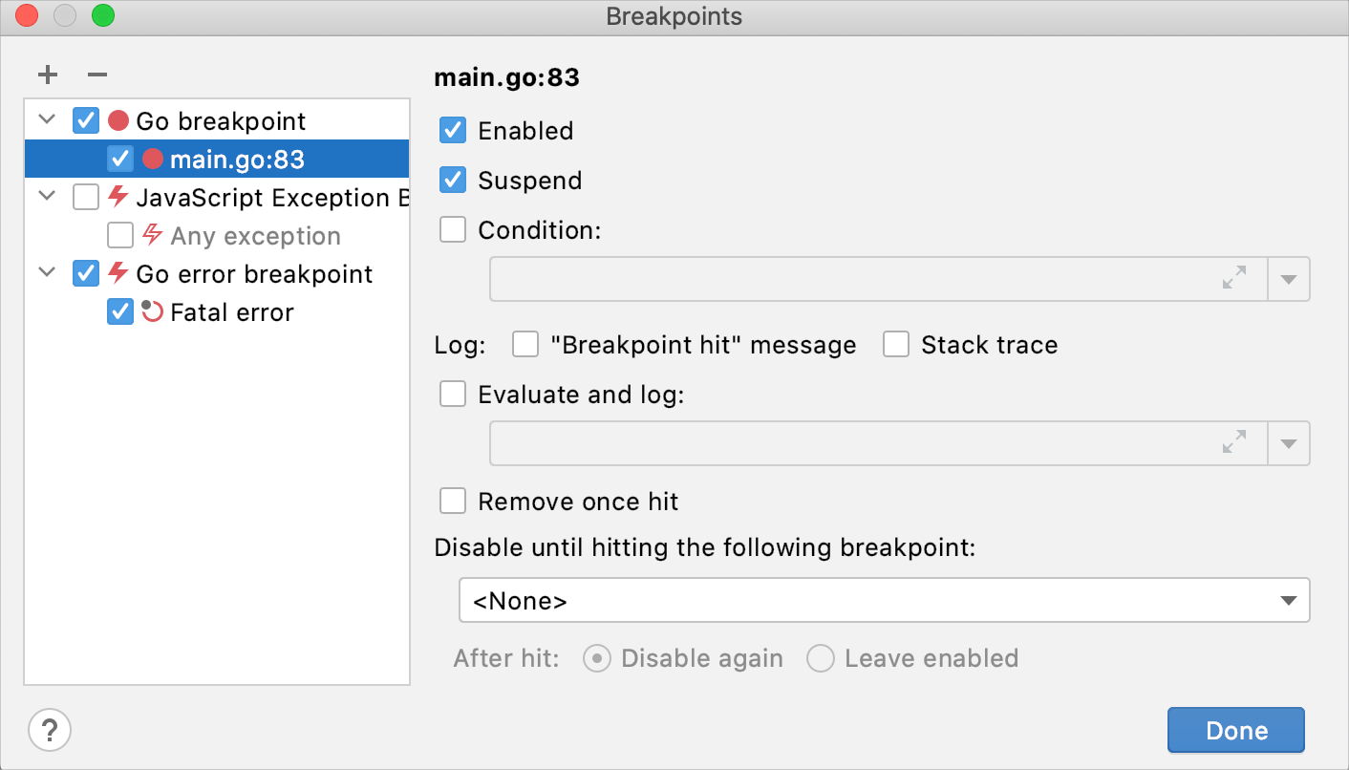The width and height of the screenshot is (1349, 770).
Task: Add a new breakpoint using the plus icon
Action: [47, 75]
